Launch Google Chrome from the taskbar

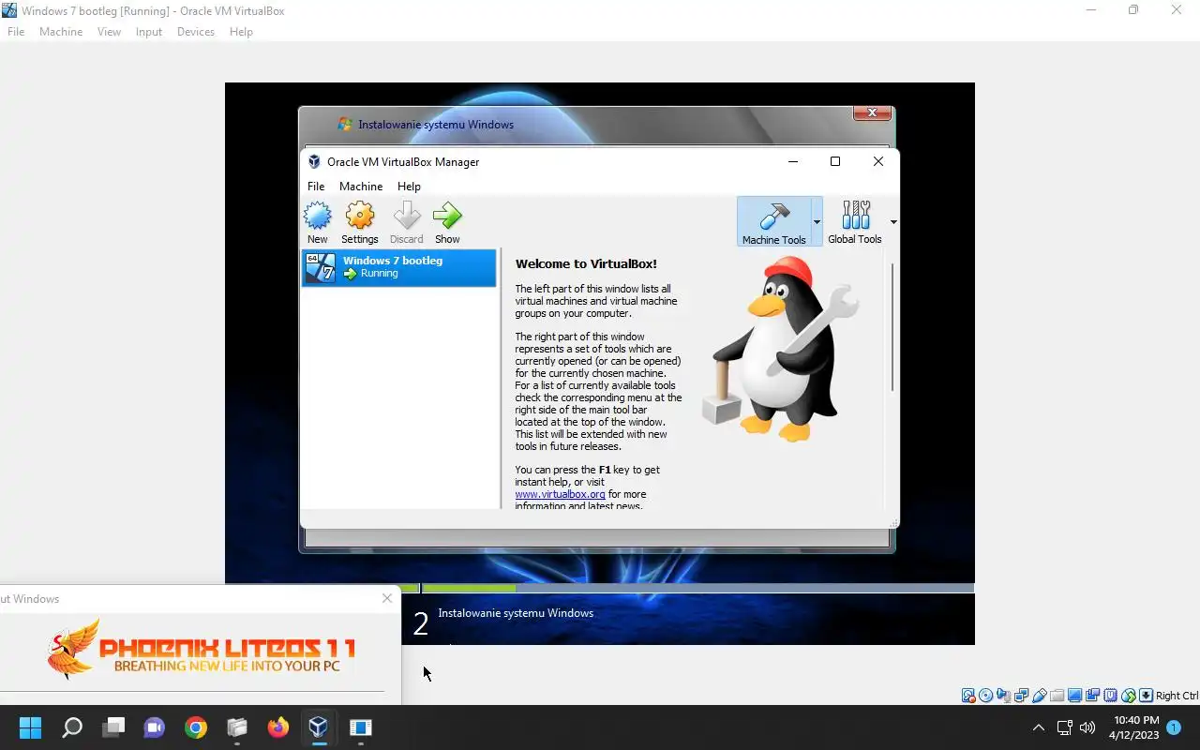[x=196, y=727]
